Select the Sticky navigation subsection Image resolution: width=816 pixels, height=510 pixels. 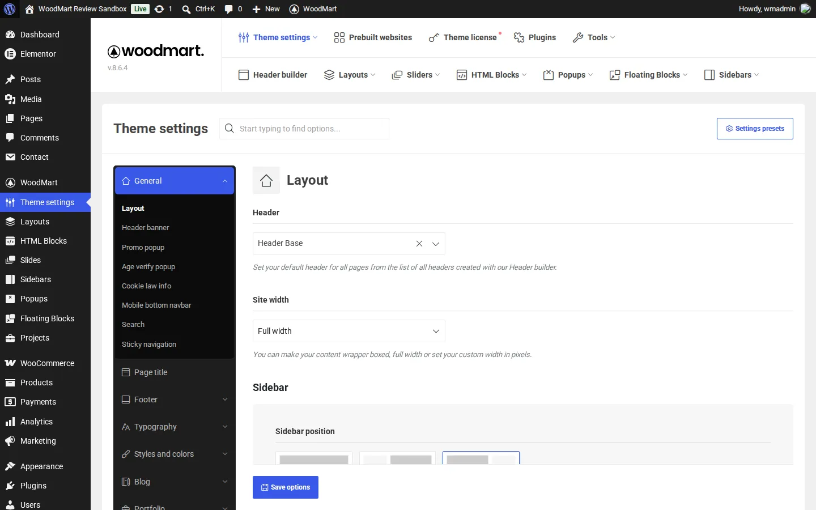coord(149,345)
